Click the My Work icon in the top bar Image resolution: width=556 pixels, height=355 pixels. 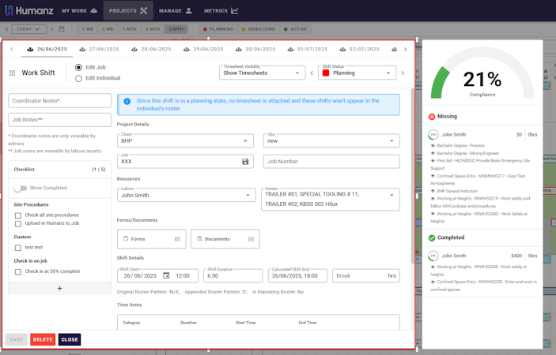93,10
